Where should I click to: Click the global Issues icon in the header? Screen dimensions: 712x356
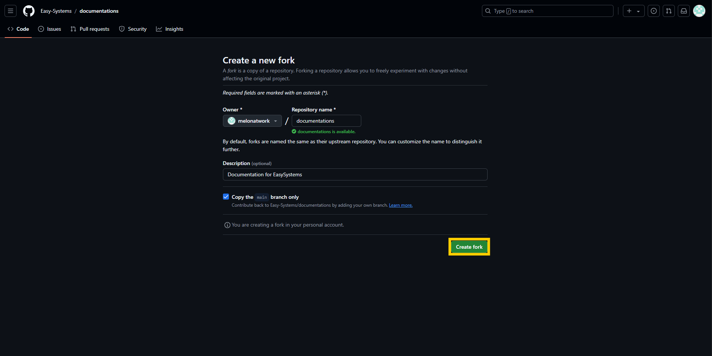[x=653, y=11]
